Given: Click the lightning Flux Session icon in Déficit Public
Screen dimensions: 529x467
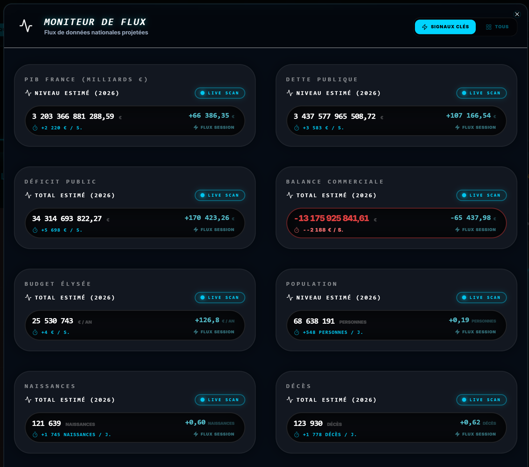Looking at the screenshot, I should click(x=196, y=230).
